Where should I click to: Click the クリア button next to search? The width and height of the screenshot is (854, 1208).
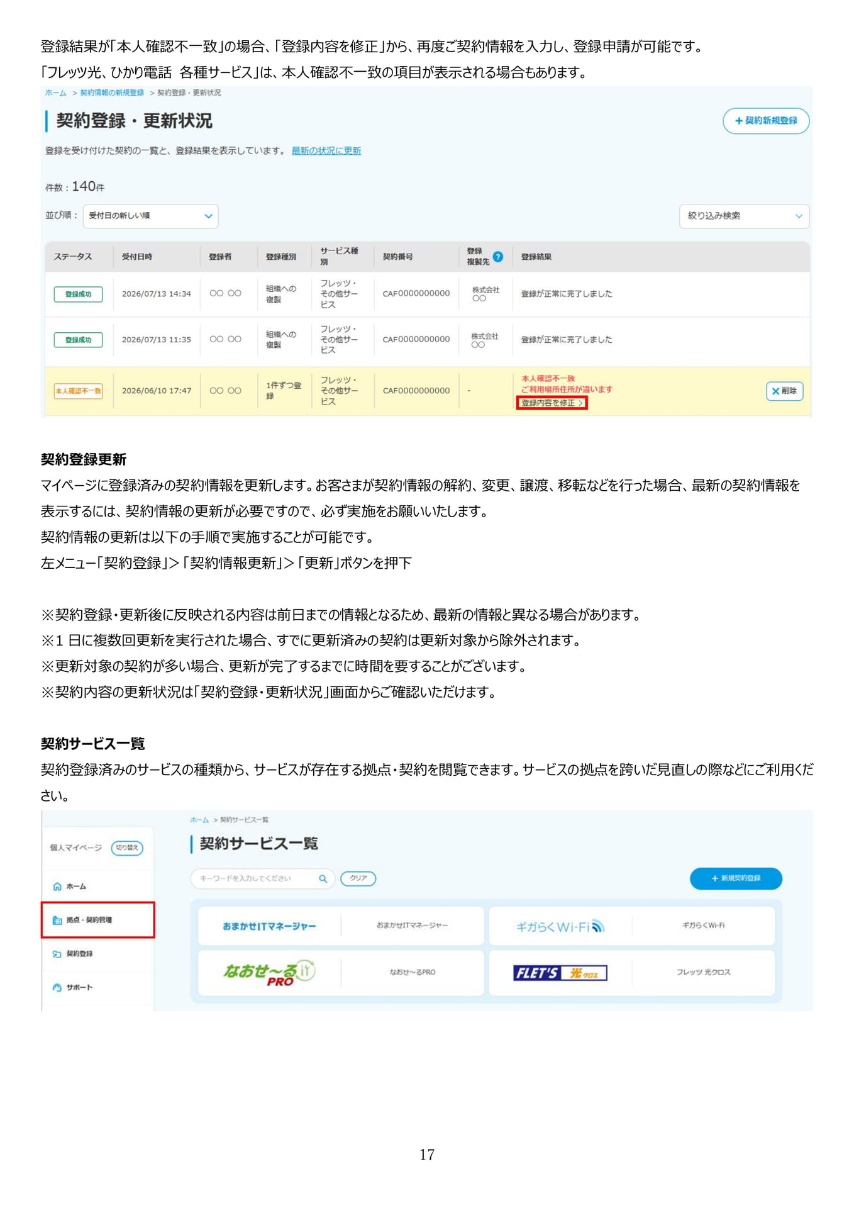(358, 878)
